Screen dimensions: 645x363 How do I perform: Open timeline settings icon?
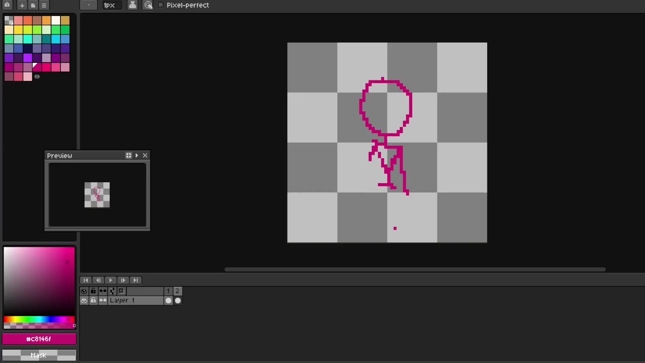pyautogui.click(x=112, y=291)
